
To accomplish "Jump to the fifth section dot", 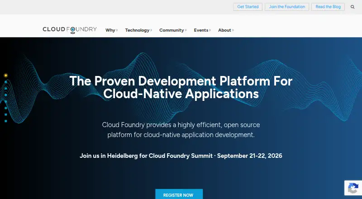I will [x=6, y=101].
